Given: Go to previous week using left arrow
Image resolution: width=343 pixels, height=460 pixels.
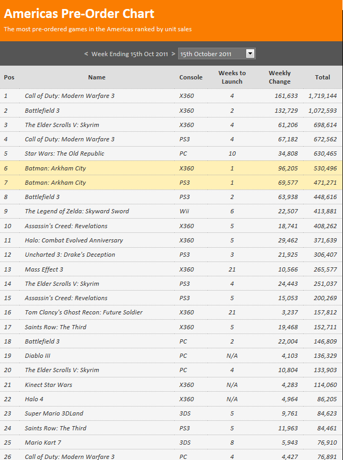Looking at the screenshot, I should pyautogui.click(x=86, y=54).
